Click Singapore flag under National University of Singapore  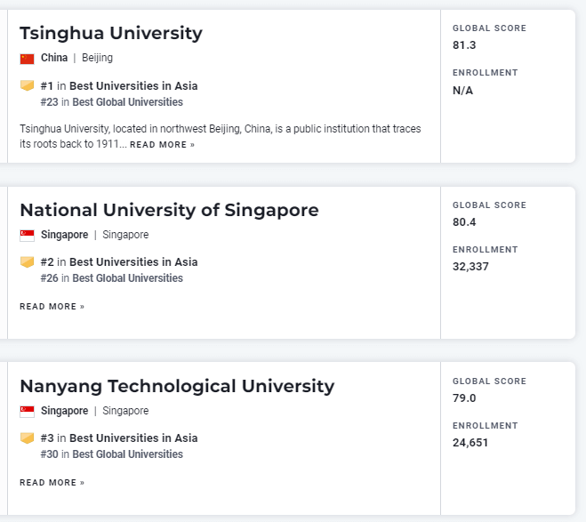(27, 236)
